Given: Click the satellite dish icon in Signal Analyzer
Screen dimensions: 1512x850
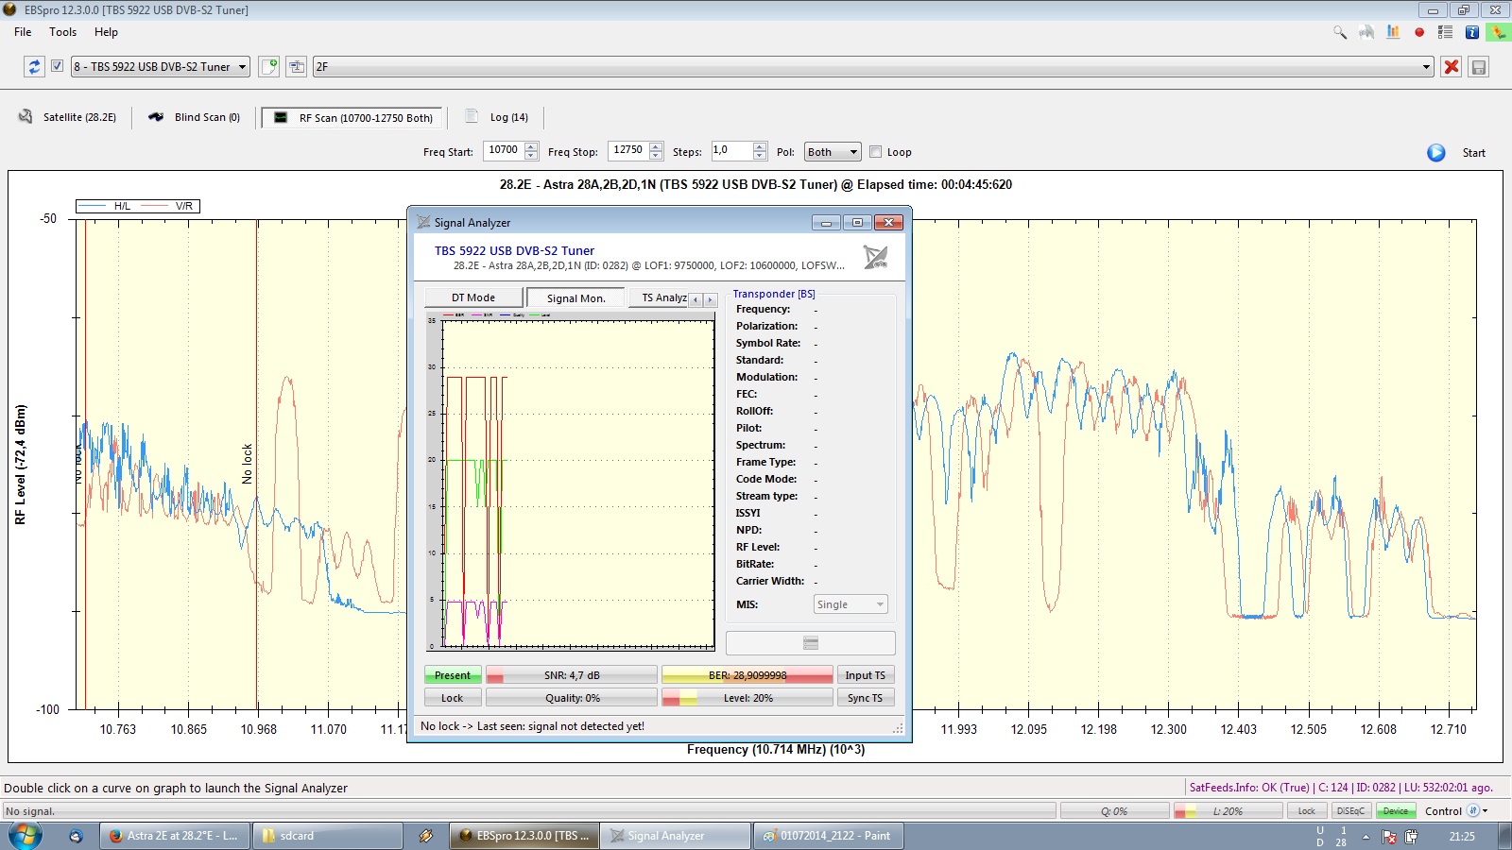Looking at the screenshot, I should pos(876,257).
